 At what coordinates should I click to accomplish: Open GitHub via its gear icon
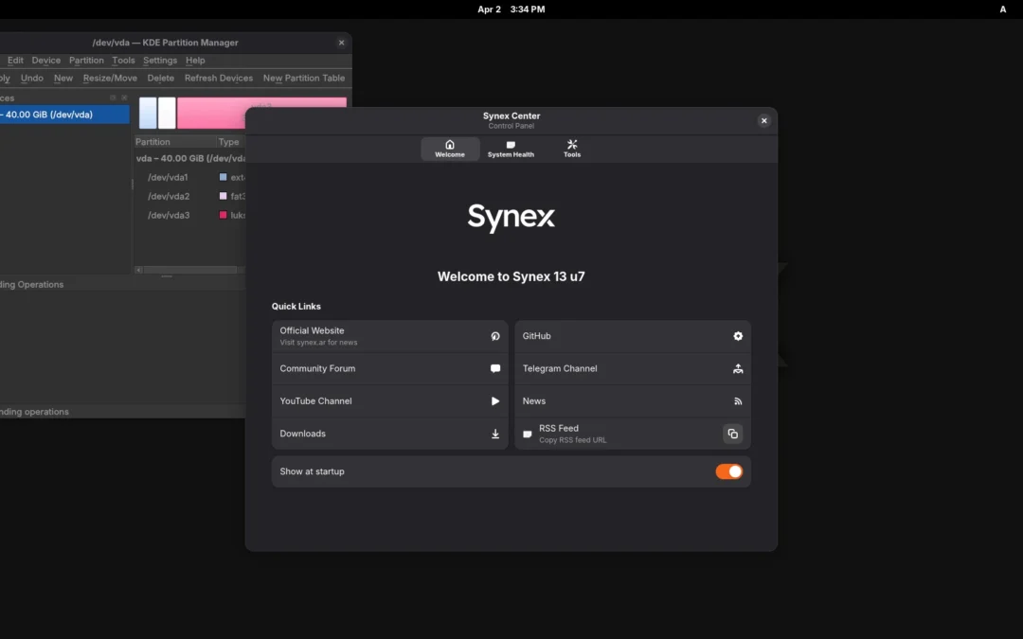(x=738, y=335)
